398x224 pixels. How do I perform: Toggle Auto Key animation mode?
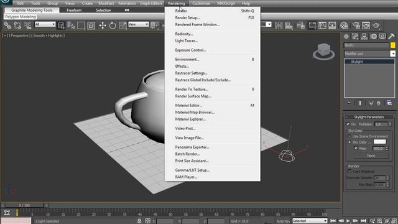coord(283,222)
